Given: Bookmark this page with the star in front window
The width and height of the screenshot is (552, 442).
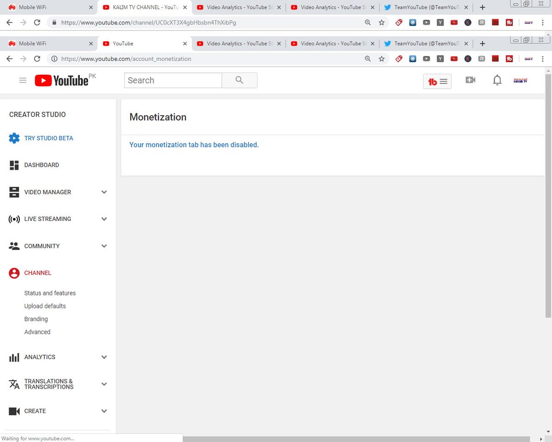Looking at the screenshot, I should (381, 59).
